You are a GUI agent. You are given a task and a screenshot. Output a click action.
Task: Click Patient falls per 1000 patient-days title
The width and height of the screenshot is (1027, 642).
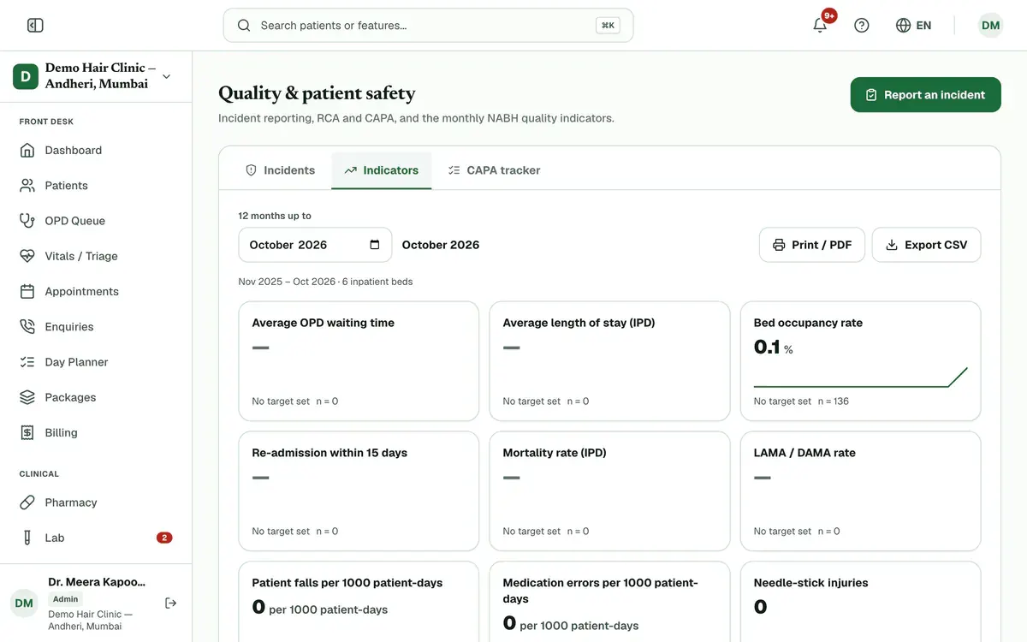click(x=347, y=583)
